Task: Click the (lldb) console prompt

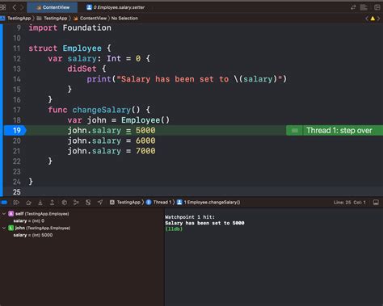Action: [x=174, y=229]
